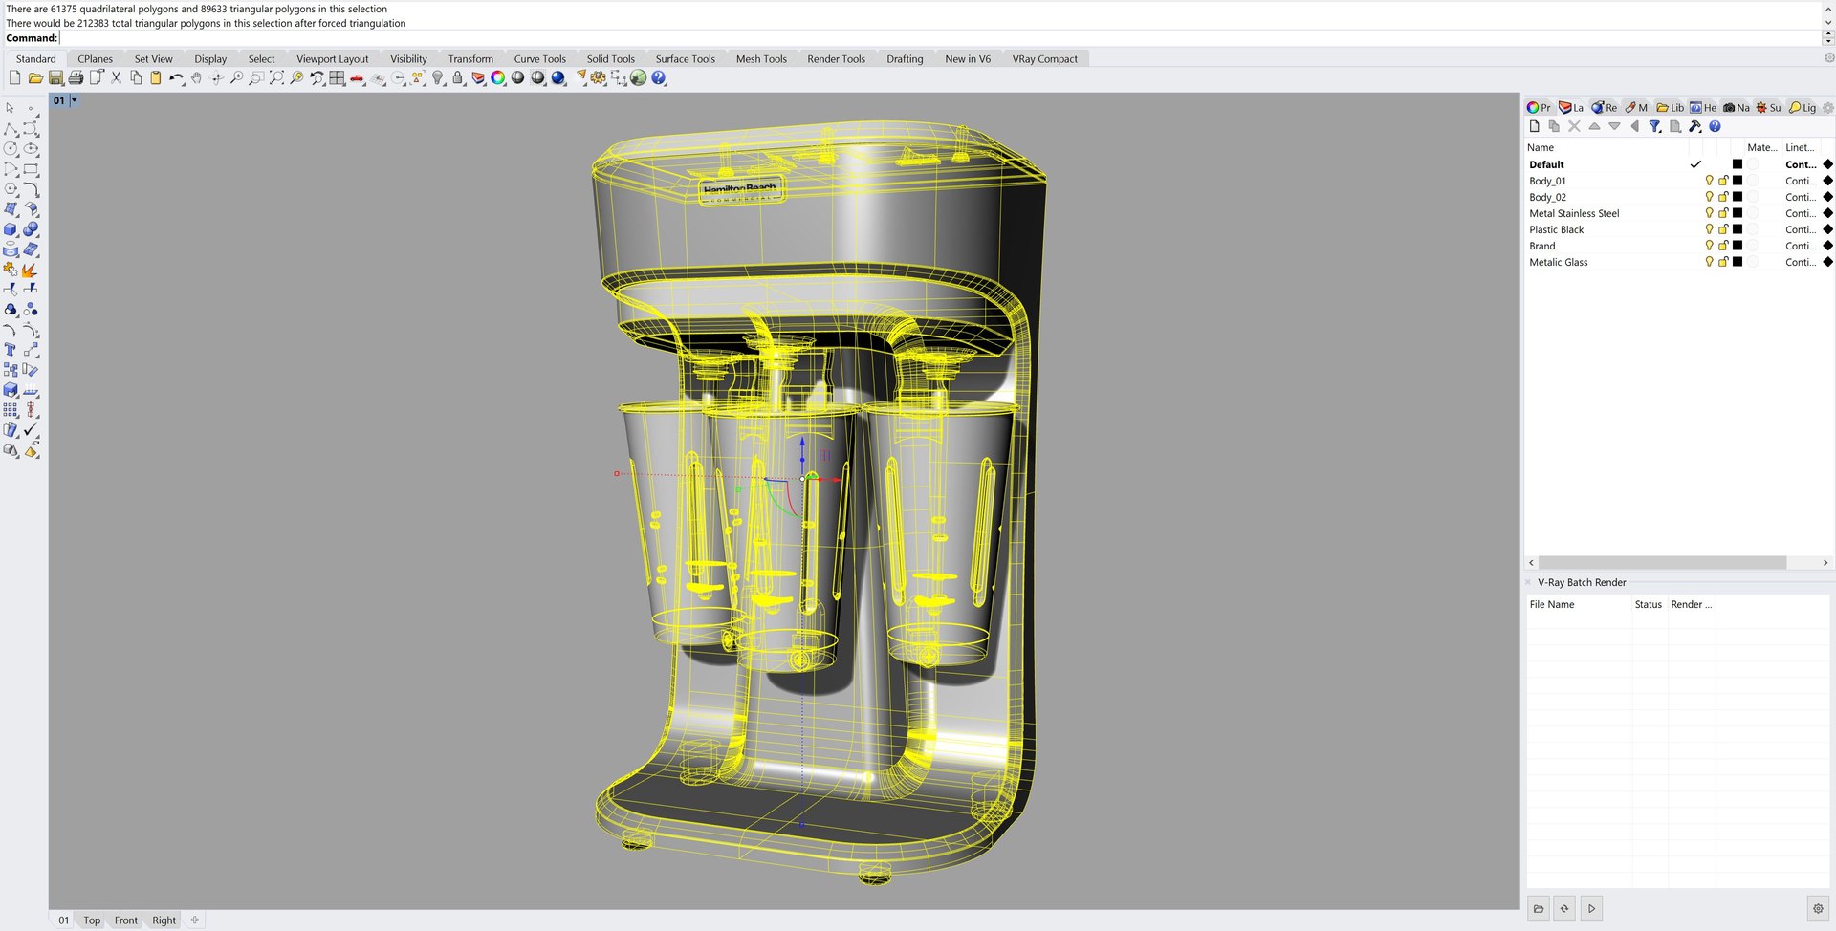The width and height of the screenshot is (1836, 931).
Task: Click the Cut scissors icon
Action: tap(116, 78)
